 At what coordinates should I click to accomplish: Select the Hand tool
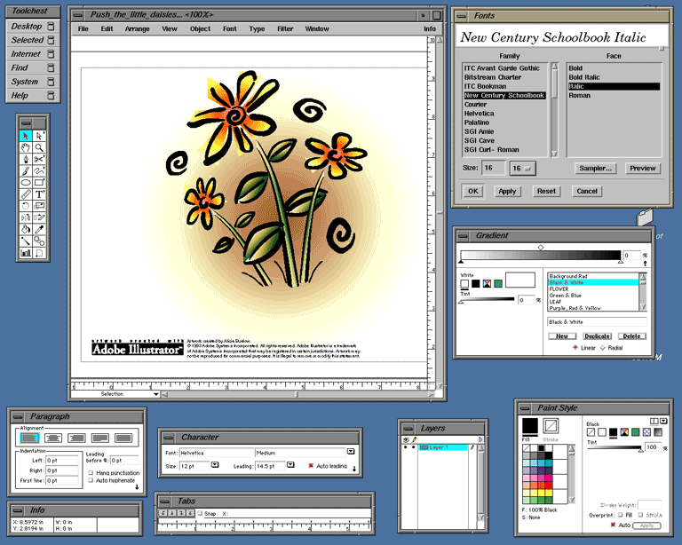coord(26,147)
